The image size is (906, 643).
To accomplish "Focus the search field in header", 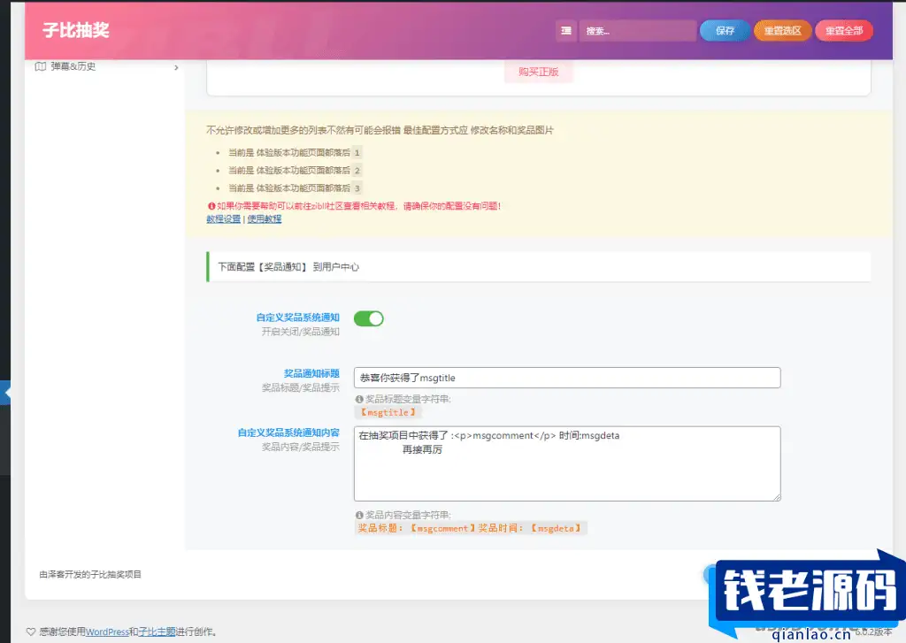I will pos(638,31).
